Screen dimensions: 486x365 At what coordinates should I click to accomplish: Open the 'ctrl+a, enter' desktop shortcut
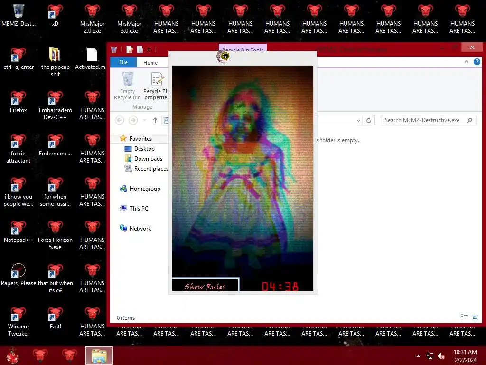coord(19,58)
